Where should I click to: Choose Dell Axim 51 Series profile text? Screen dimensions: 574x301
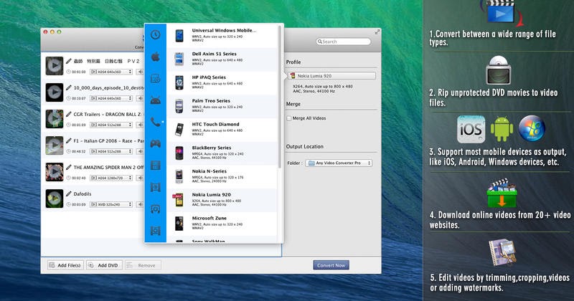click(214, 54)
